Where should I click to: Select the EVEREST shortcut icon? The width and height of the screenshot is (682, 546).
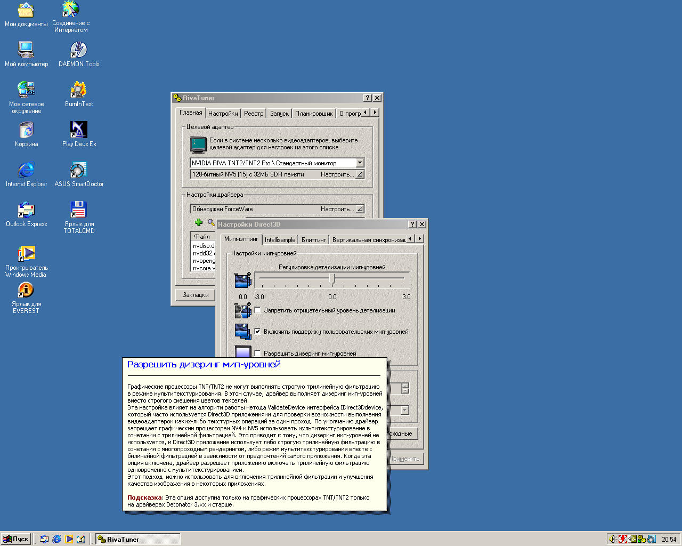pos(26,290)
